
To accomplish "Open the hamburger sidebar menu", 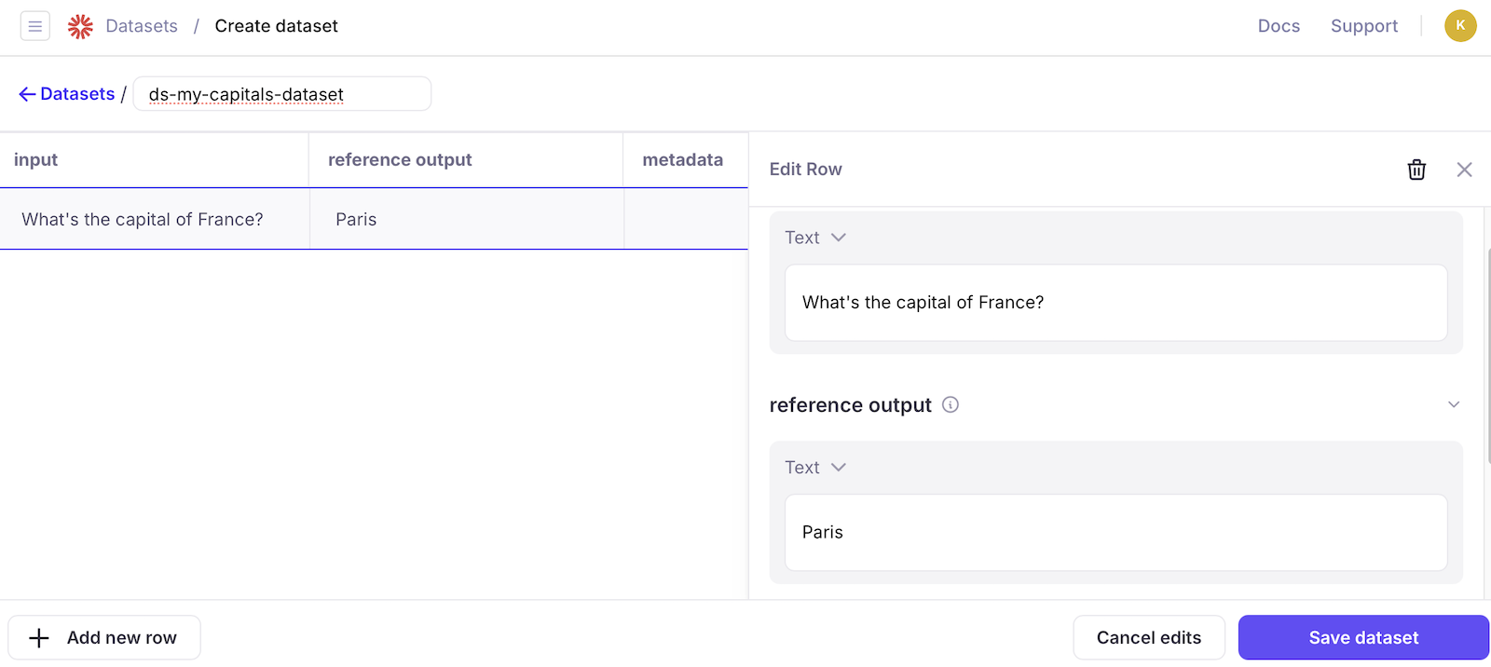I will pos(34,26).
